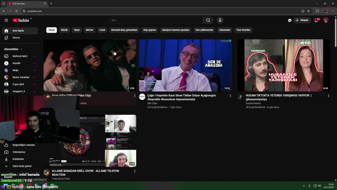Viewport: 337px width, 190px height.
Task: View site information beside youtube.com
Action: pyautogui.click(x=24, y=11)
